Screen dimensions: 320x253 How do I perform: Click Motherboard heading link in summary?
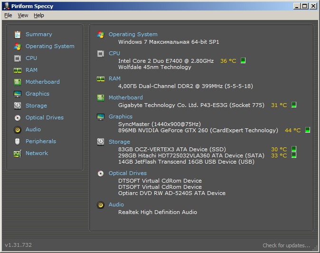pyautogui.click(x=126, y=97)
